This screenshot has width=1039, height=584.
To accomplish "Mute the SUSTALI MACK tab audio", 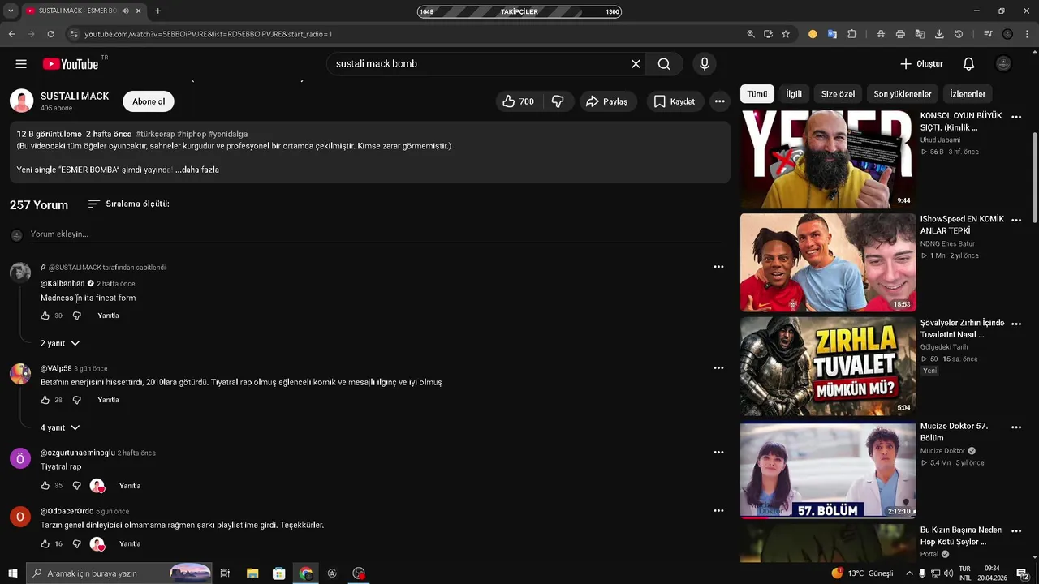I will tap(125, 11).
